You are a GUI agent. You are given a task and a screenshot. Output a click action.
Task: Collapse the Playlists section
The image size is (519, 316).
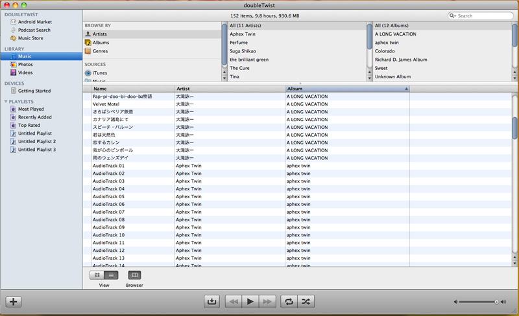click(6, 102)
